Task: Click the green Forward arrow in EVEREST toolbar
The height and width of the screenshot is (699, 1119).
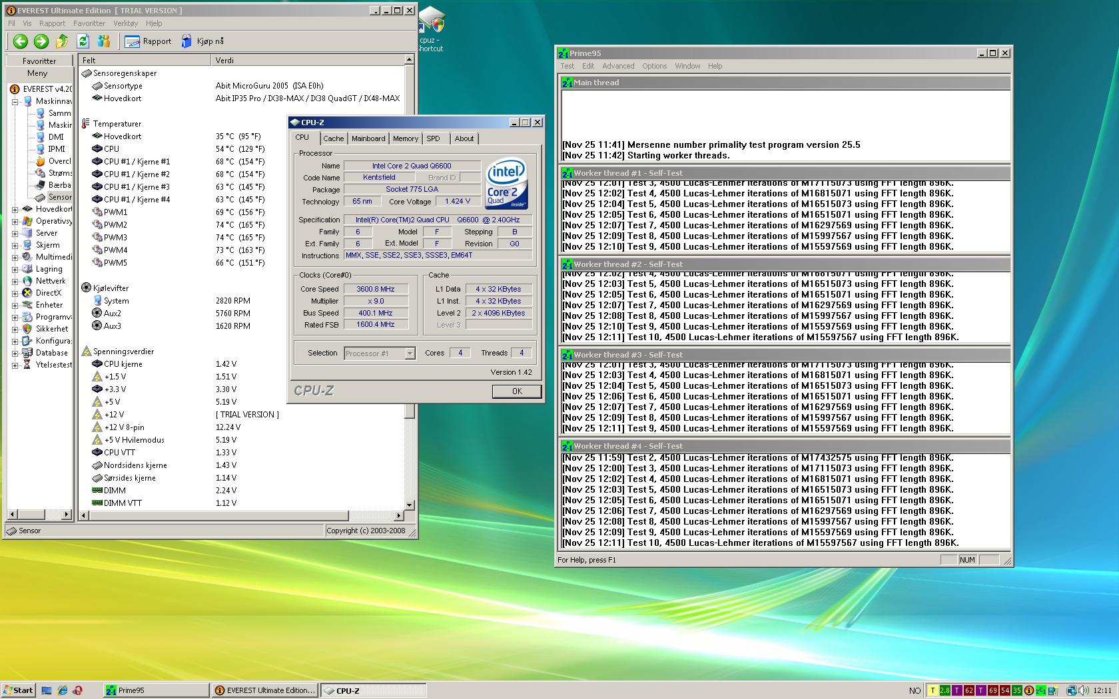Action: click(41, 41)
